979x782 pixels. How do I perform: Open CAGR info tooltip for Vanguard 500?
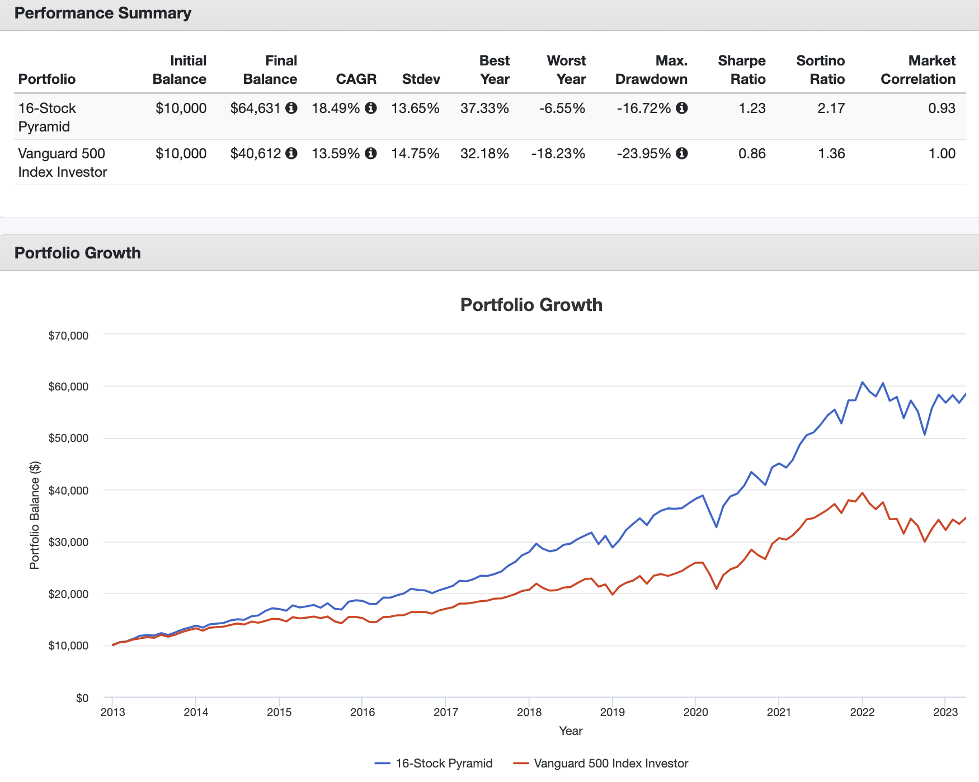(x=371, y=153)
